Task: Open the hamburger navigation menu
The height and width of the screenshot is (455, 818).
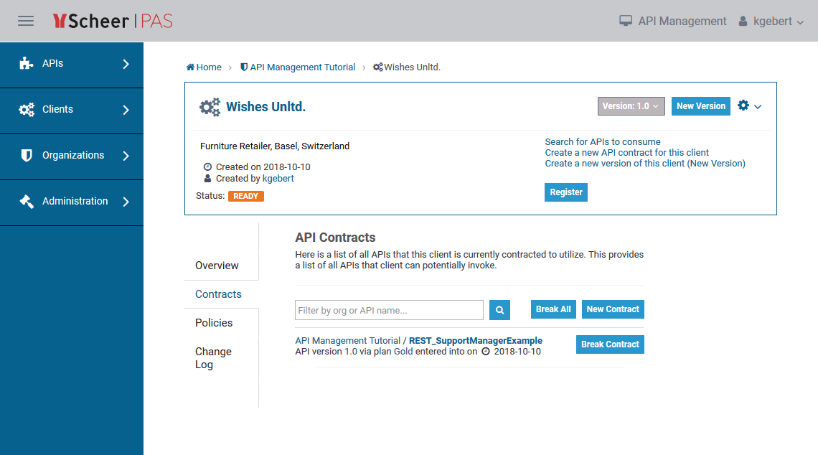Action: [26, 21]
